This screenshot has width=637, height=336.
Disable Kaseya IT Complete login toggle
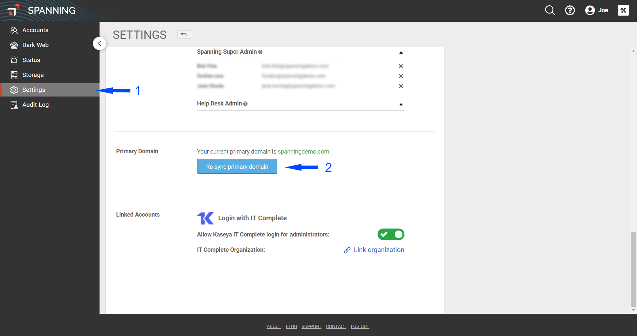pyautogui.click(x=391, y=235)
